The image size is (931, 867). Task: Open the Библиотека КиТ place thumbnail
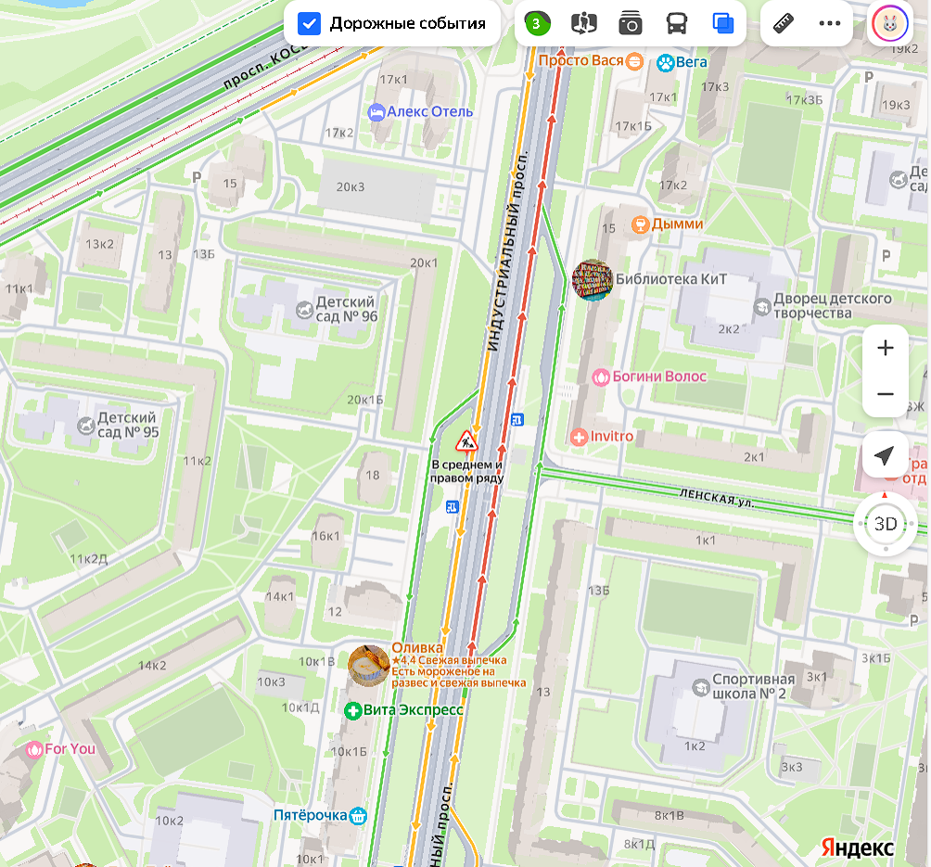tap(593, 279)
